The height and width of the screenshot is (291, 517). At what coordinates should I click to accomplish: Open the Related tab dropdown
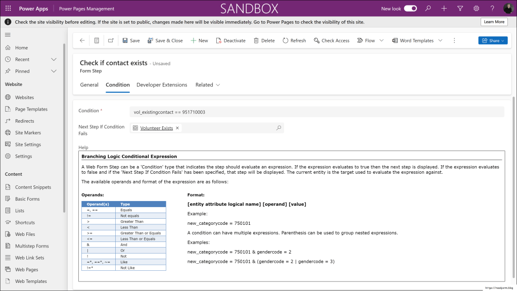point(208,85)
